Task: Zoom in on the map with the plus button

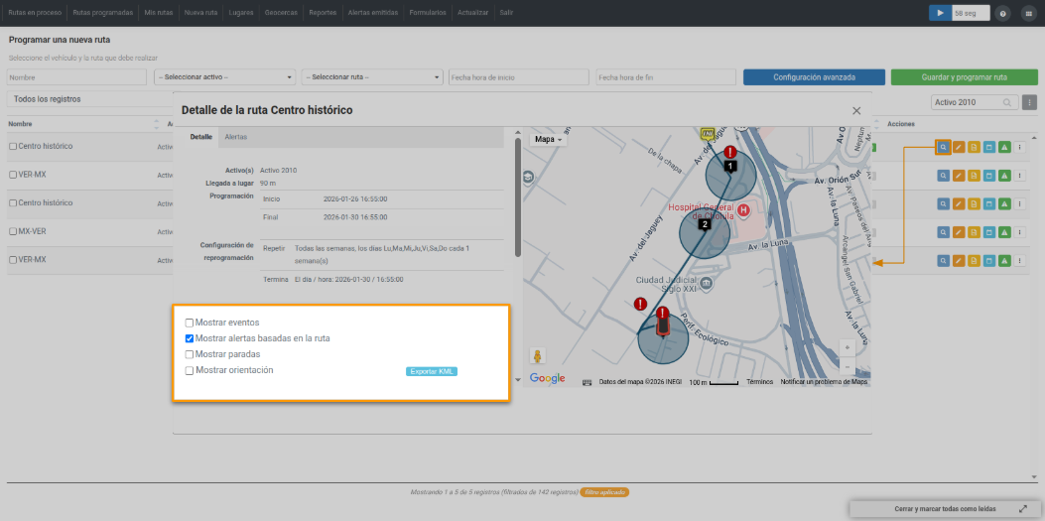Action: (848, 347)
